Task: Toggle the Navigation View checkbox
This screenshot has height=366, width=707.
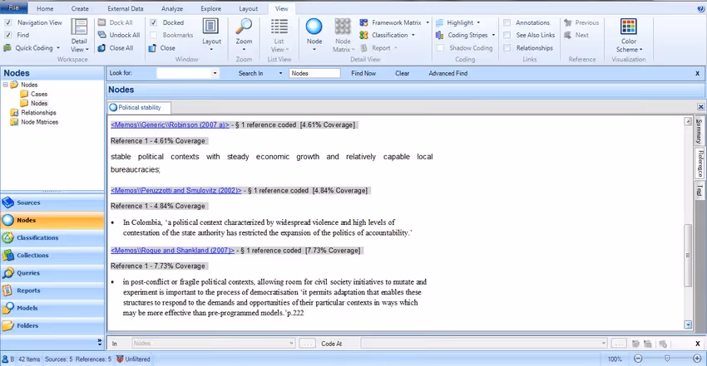Action: click(8, 22)
